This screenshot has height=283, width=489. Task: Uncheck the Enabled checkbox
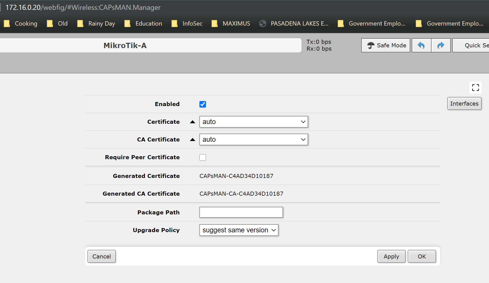[203, 104]
